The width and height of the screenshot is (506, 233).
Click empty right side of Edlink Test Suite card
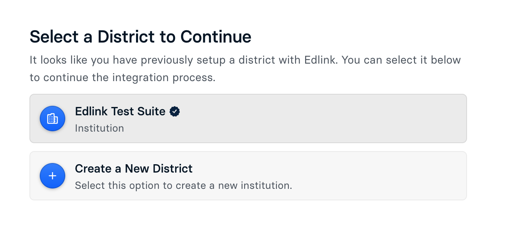358,118
